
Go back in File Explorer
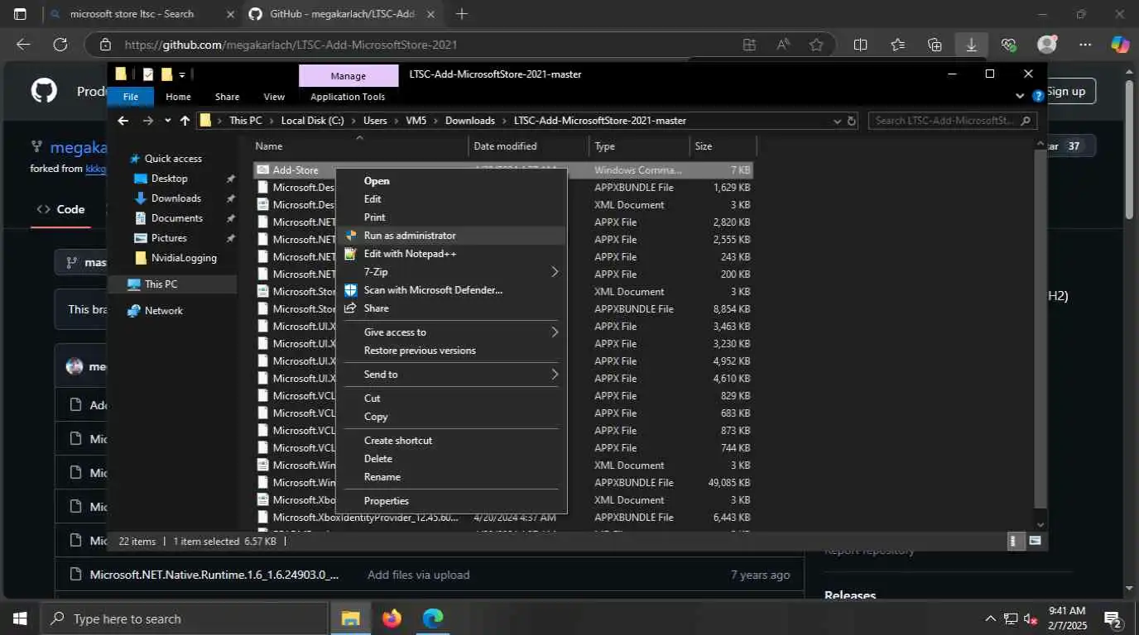click(x=123, y=121)
